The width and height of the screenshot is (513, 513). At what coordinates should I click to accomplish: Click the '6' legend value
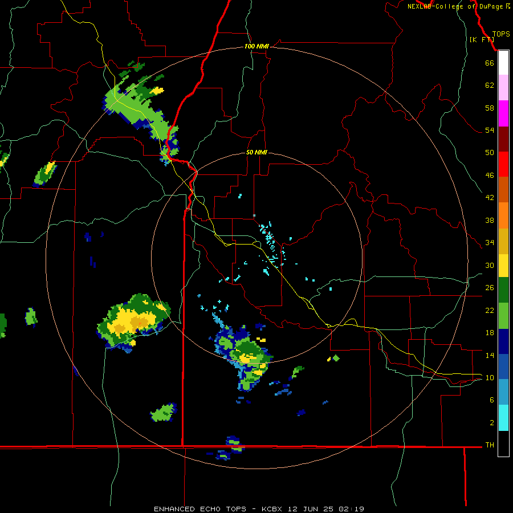click(x=492, y=400)
